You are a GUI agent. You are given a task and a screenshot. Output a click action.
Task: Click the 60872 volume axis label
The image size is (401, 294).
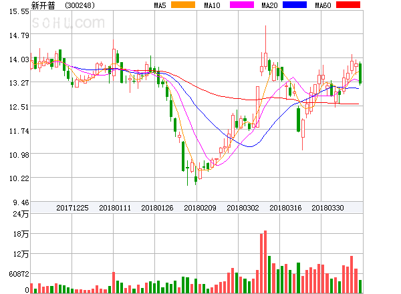(19, 274)
